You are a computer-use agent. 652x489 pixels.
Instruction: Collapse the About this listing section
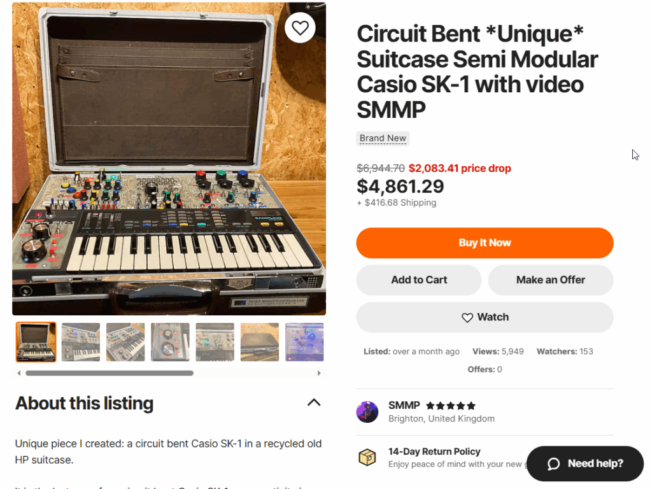pos(314,402)
